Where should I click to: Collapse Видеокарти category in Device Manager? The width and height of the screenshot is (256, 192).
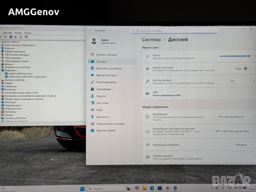[11, 70]
